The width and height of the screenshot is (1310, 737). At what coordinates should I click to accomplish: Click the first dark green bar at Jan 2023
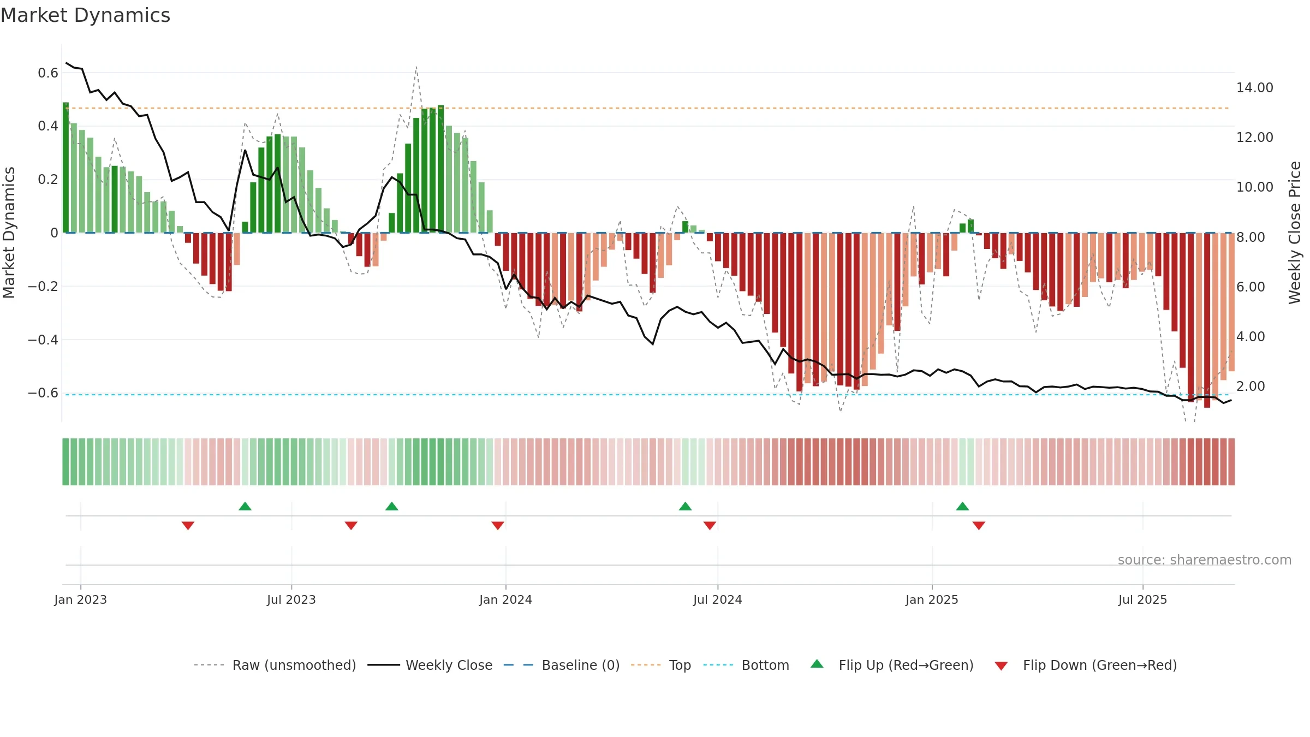click(65, 167)
